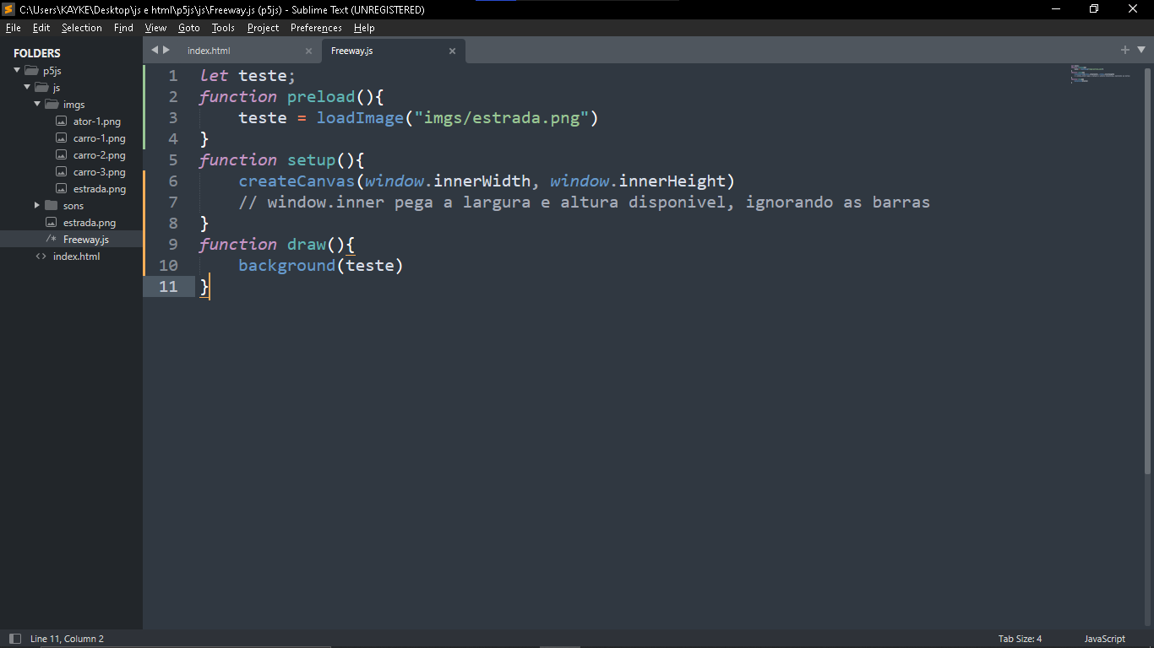Open carro-2.png in sidebar
The image size is (1154, 648).
(x=99, y=155)
